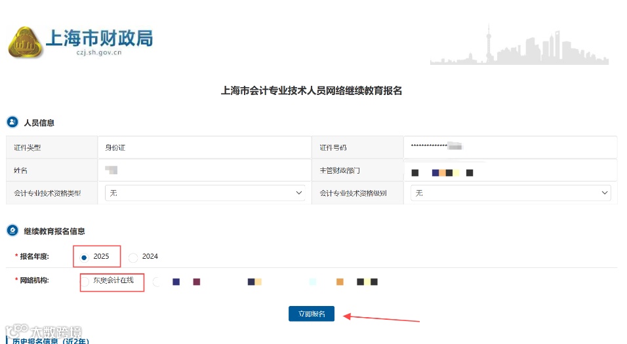
Task: Select the second network institution radio button
Action: tap(157, 282)
